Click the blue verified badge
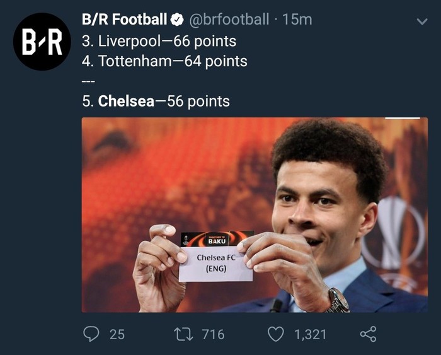This screenshot has width=441, height=355. point(178,20)
